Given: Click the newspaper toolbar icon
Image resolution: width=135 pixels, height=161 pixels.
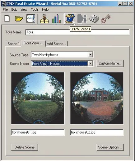Looking at the screenshot, I should pyautogui.click(x=94, y=18).
